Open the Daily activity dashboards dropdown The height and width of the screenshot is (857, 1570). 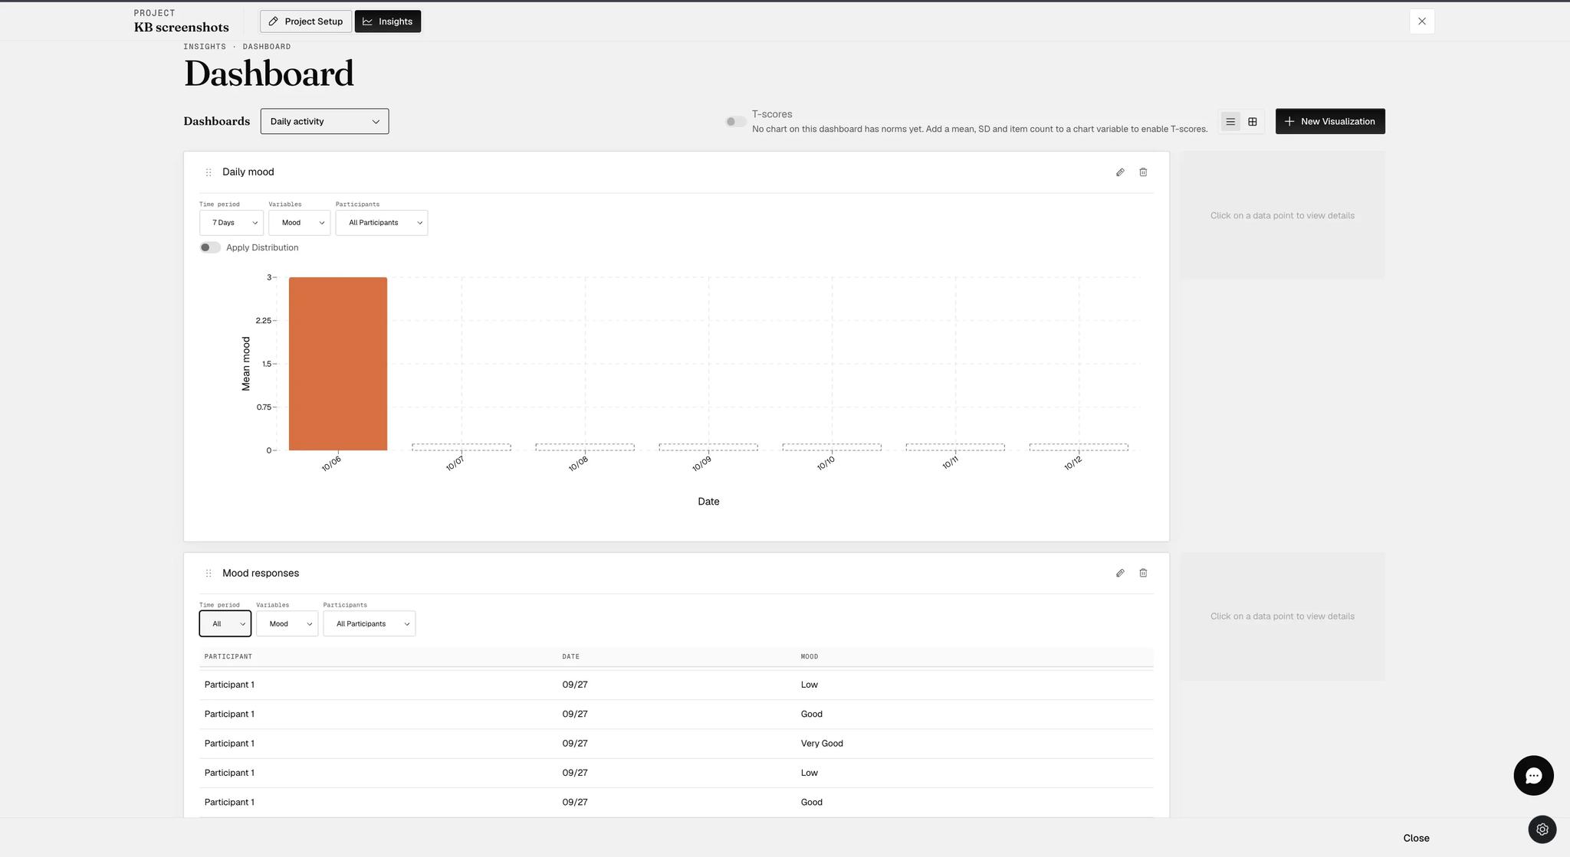click(324, 121)
